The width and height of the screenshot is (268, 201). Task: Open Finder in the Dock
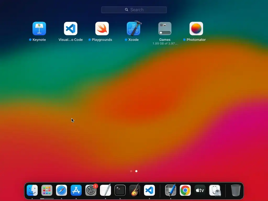[32, 190]
